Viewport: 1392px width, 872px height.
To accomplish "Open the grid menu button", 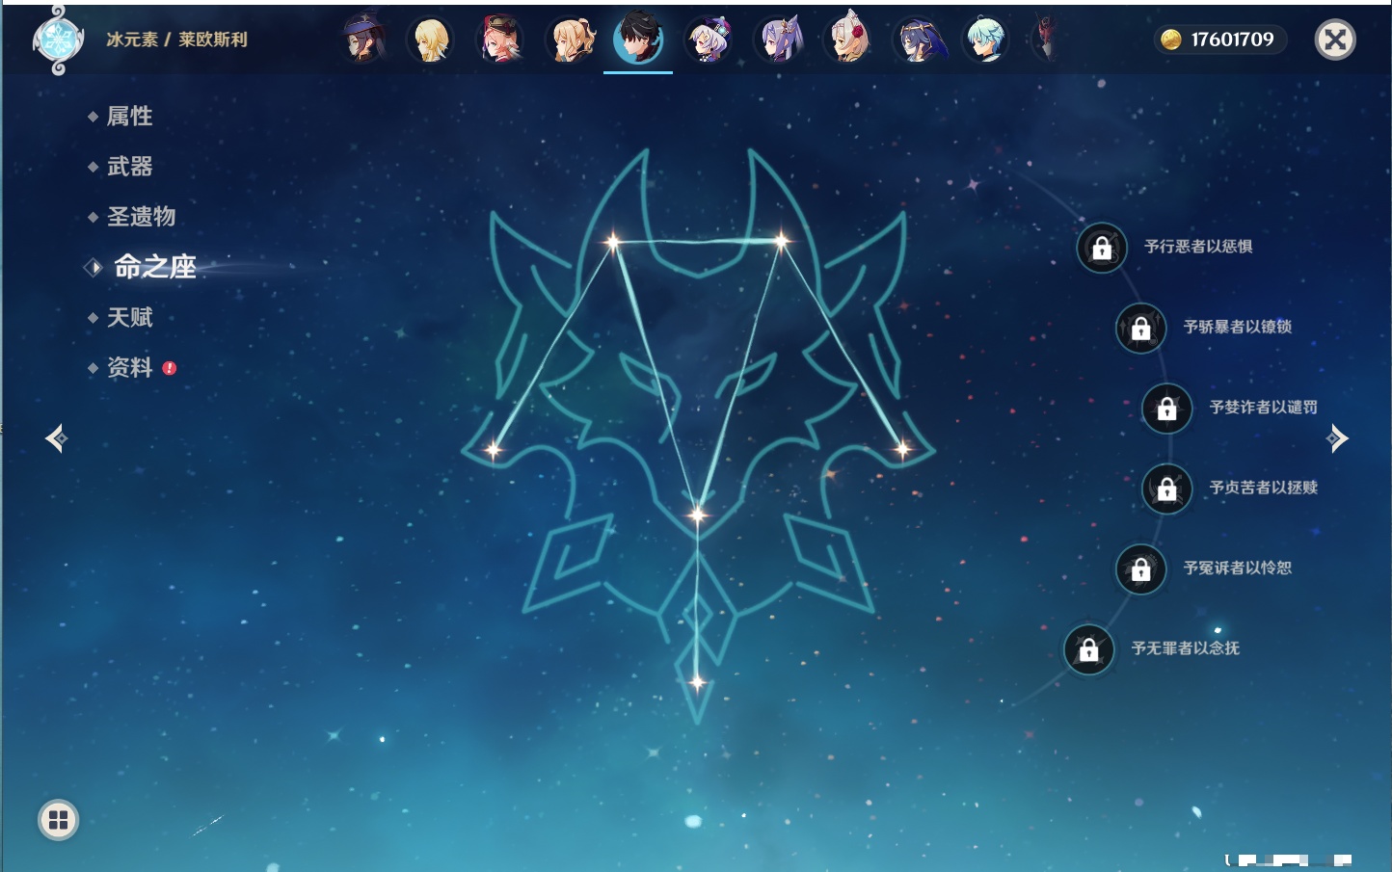I will tap(58, 820).
